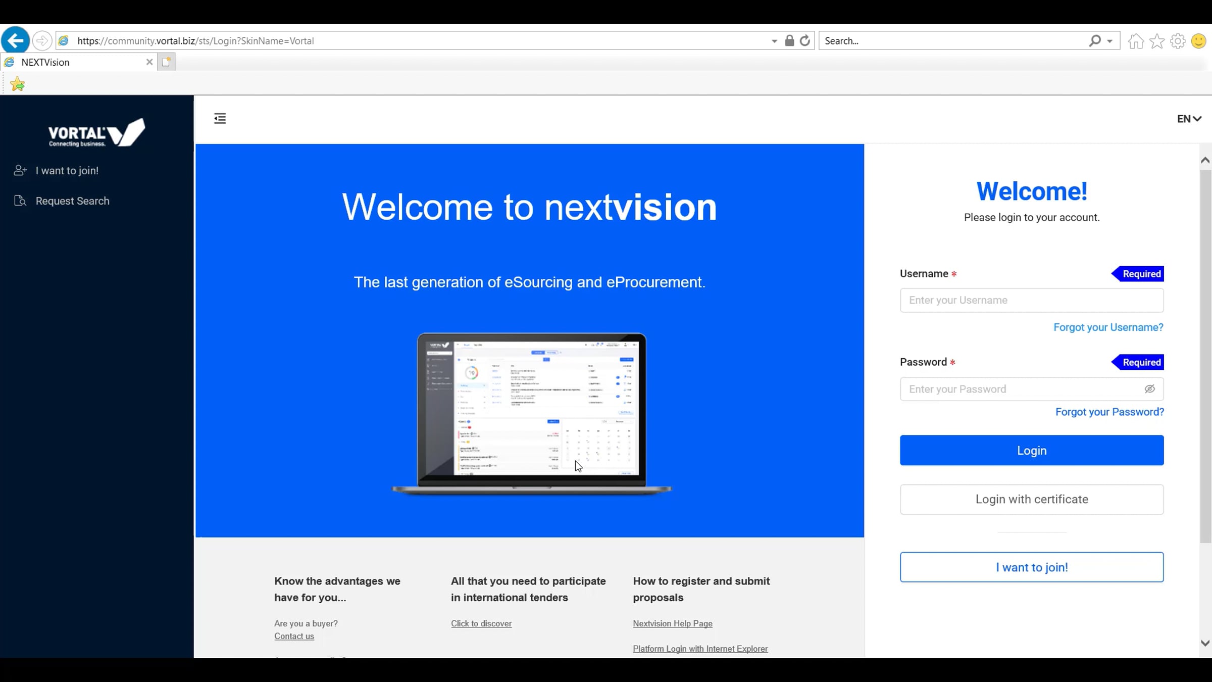Viewport: 1212px width, 682px height.
Task: Click the Welcome to nextvision heading
Action: tap(529, 207)
